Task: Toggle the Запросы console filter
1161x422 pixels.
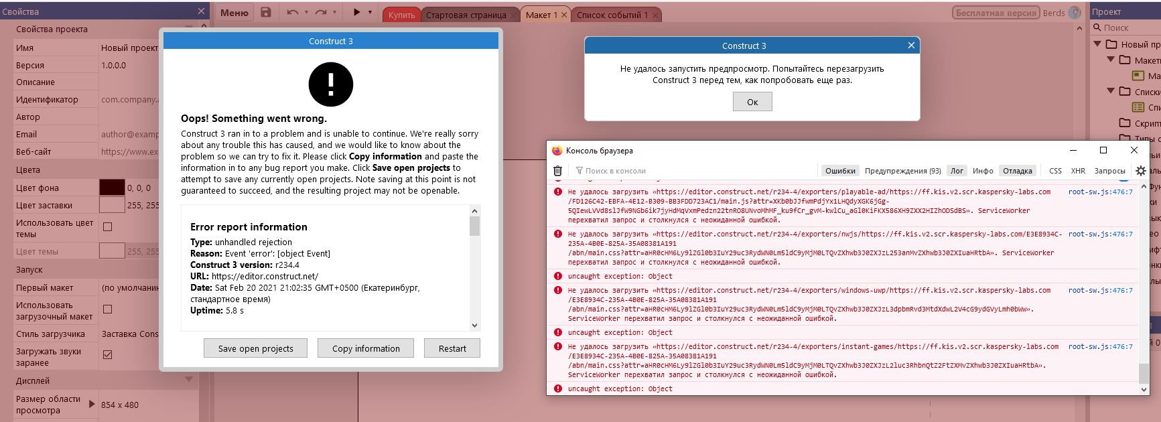Action: click(1109, 171)
